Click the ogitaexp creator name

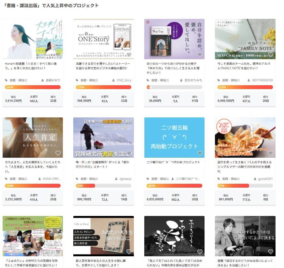click(x=125, y=179)
